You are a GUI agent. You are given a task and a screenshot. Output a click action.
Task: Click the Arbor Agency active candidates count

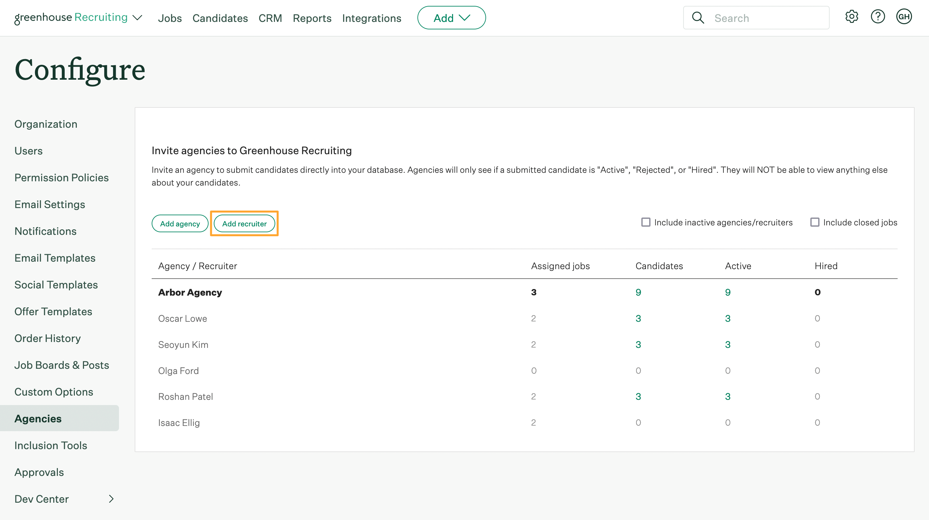coord(728,292)
